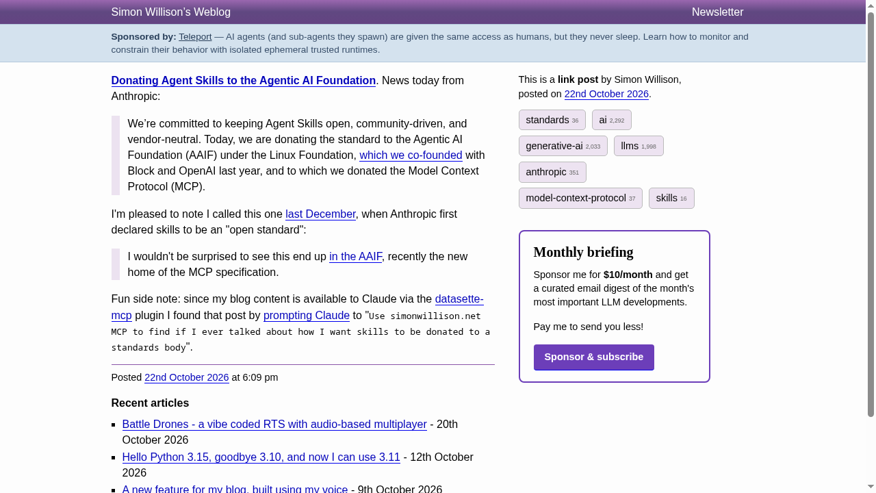Open 'Donating Agent Skills to the Agentic AI Foundation'

[244, 81]
